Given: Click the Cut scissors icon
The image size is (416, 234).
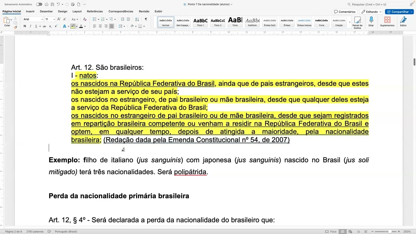Looking at the screenshot, I should click(x=15, y=19).
